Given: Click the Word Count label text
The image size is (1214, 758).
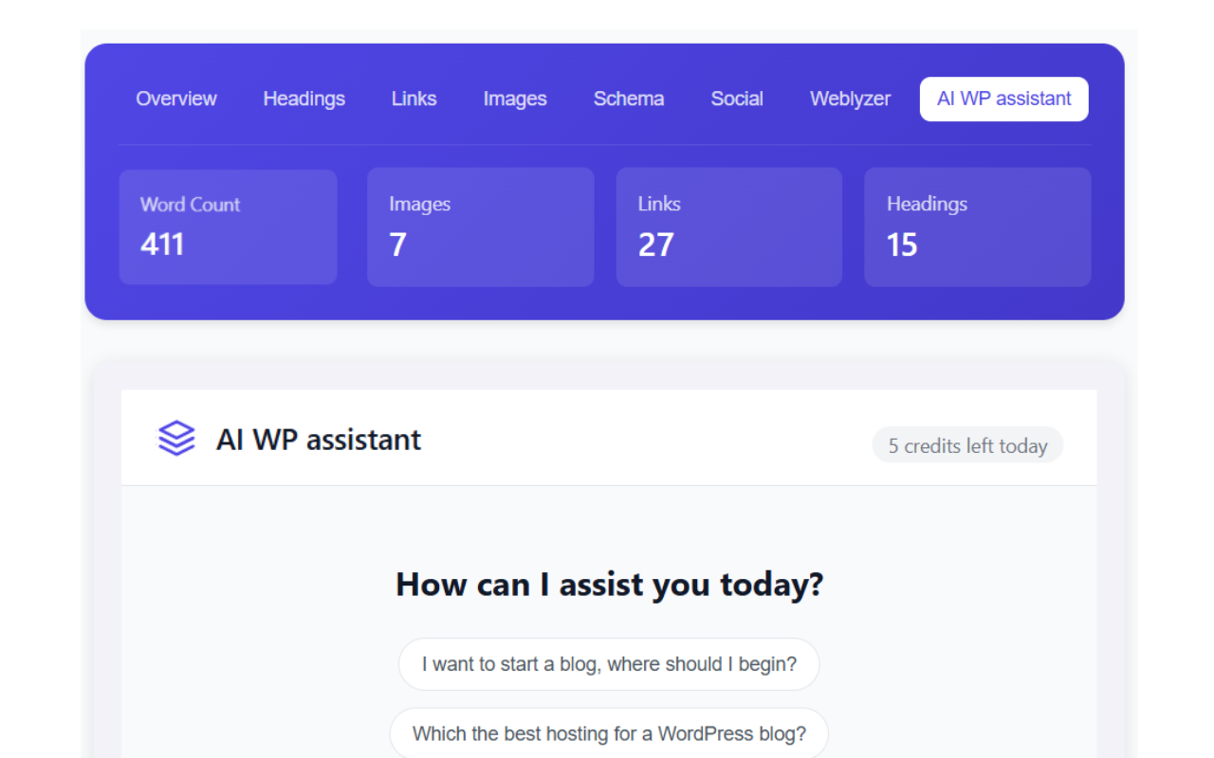Looking at the screenshot, I should point(189,204).
